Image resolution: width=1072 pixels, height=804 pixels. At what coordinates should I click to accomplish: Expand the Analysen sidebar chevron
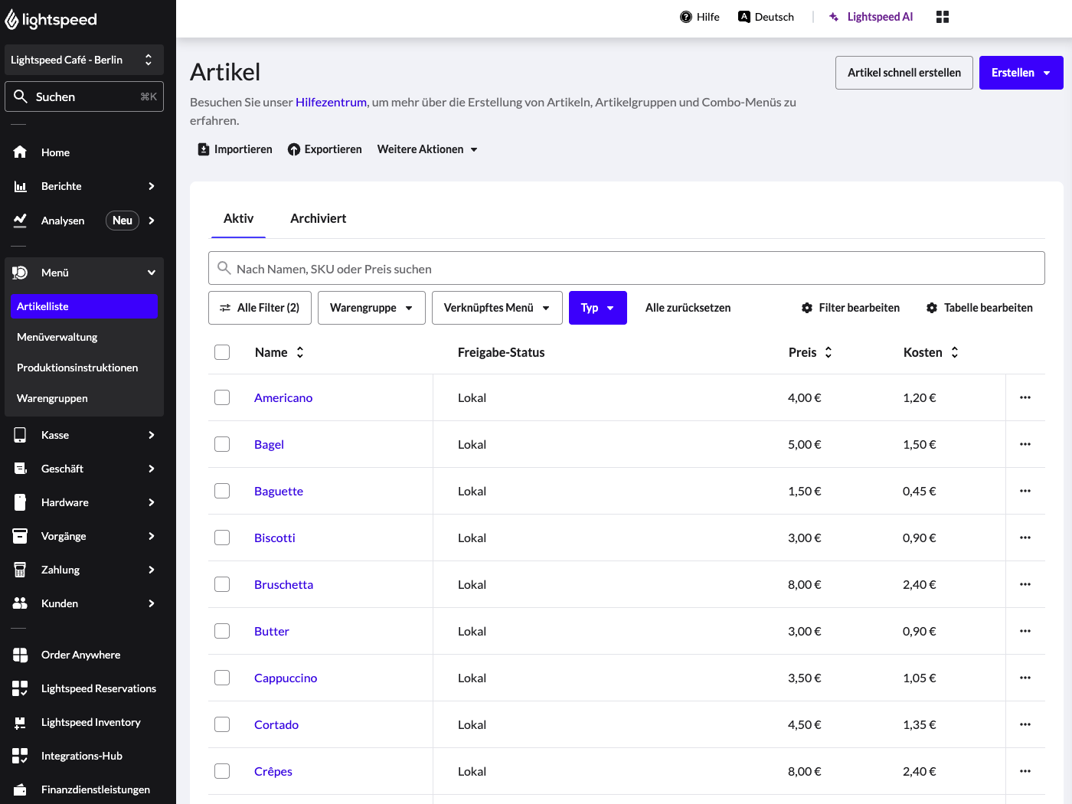(152, 221)
